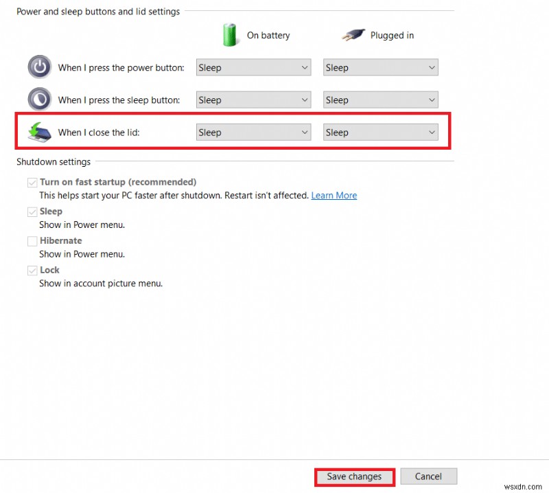Click the Learn More link

[x=334, y=195]
